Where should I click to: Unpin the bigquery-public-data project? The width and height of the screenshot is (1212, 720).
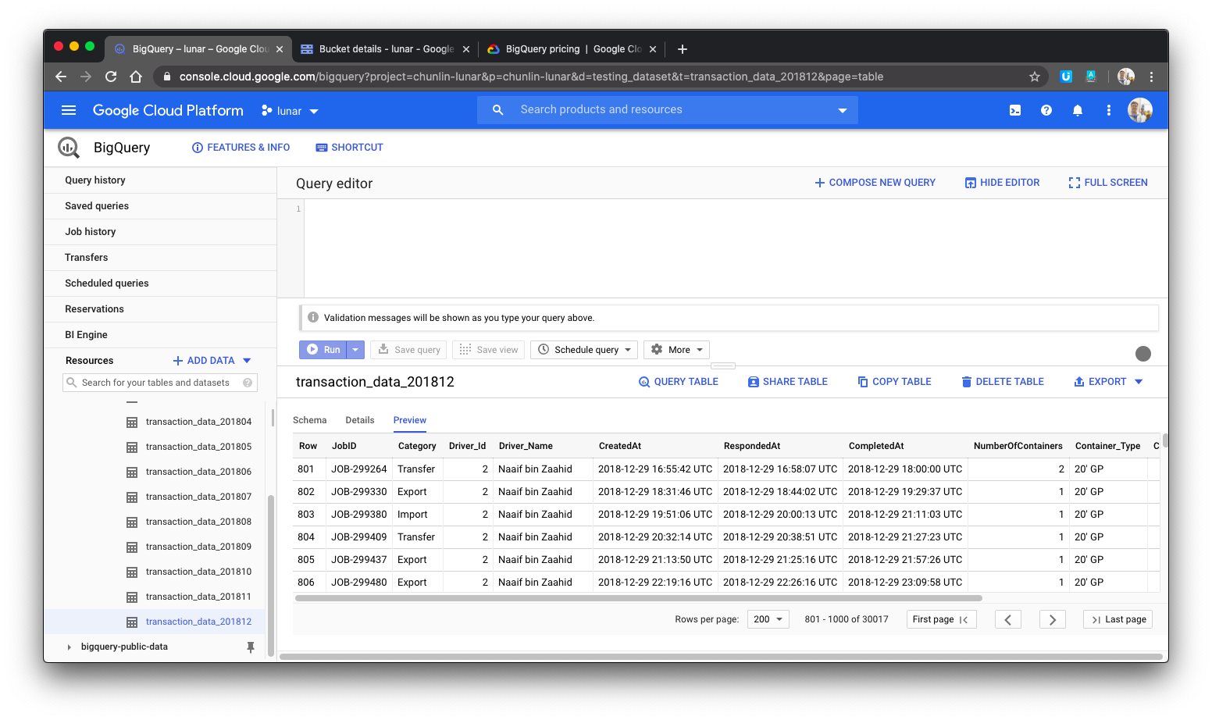coord(251,647)
